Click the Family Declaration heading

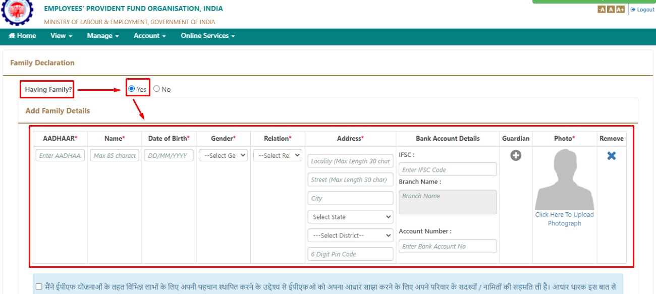click(x=42, y=63)
